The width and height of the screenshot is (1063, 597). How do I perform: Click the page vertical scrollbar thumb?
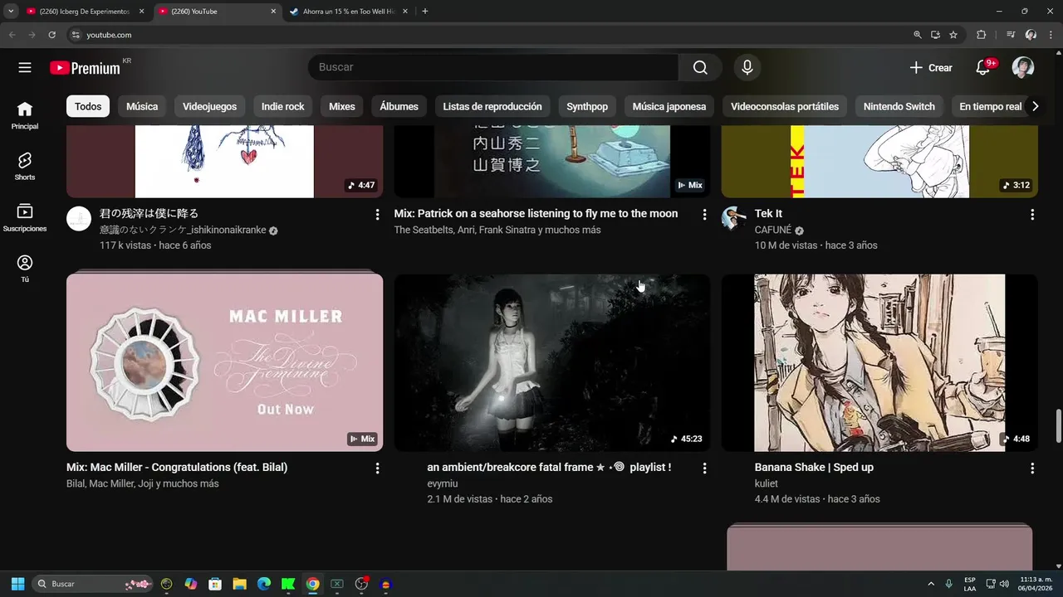point(1058,426)
